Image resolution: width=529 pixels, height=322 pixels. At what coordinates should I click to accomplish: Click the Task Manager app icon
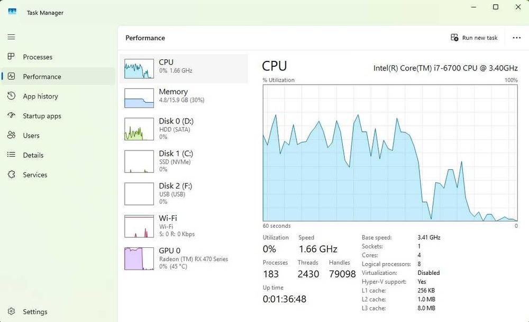12,12
